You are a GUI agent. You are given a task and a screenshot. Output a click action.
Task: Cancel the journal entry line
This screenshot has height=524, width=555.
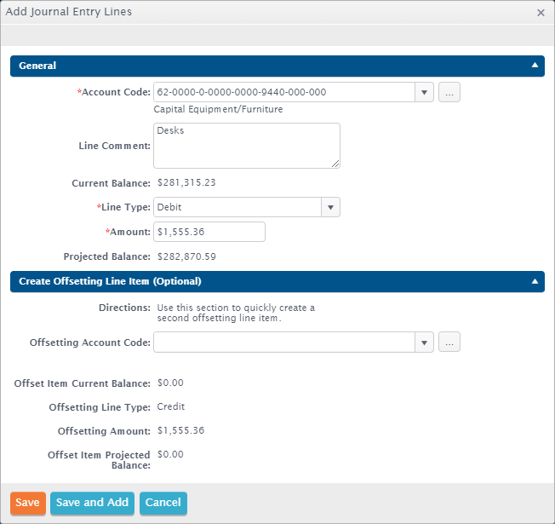pos(163,503)
